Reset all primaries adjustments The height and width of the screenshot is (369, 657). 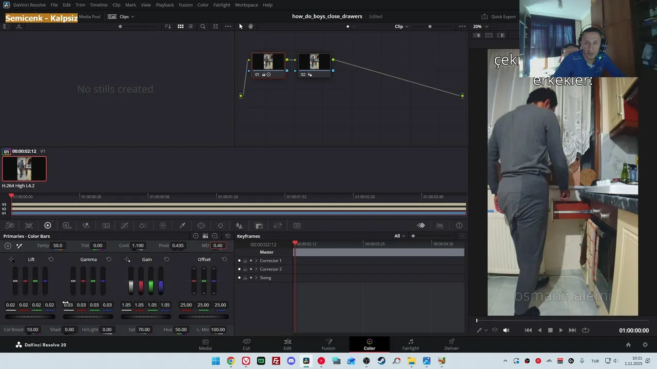click(x=228, y=236)
